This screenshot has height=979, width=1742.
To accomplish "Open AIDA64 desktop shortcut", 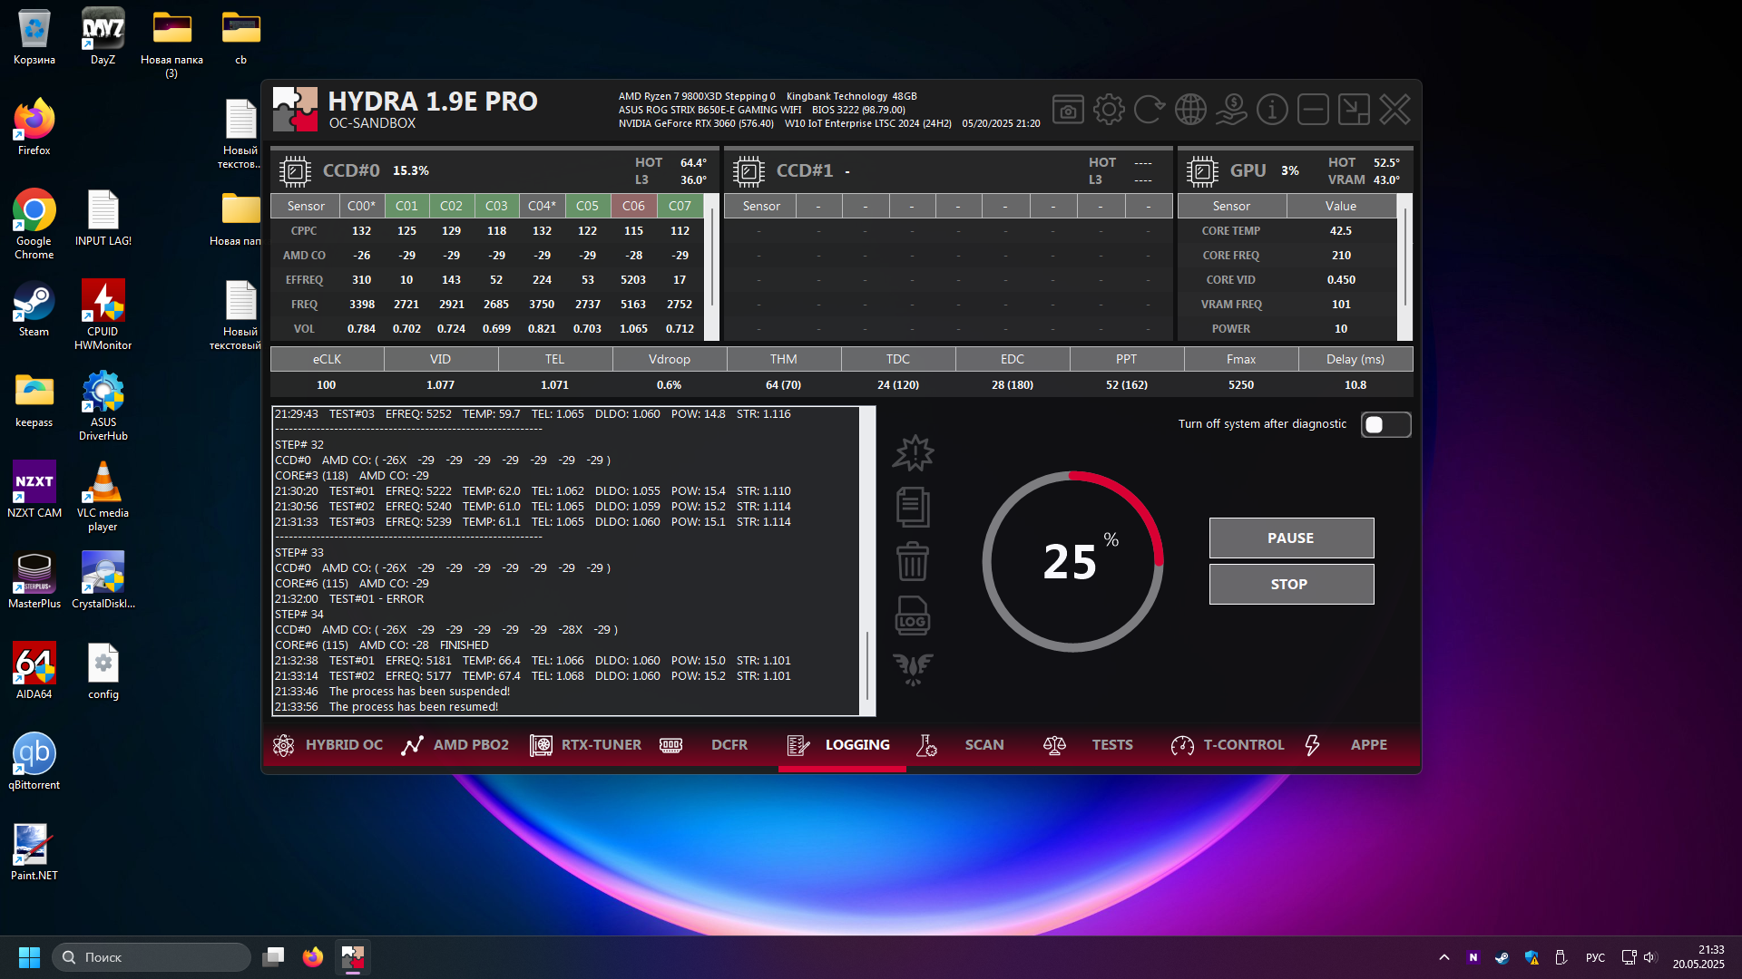I will (34, 672).
